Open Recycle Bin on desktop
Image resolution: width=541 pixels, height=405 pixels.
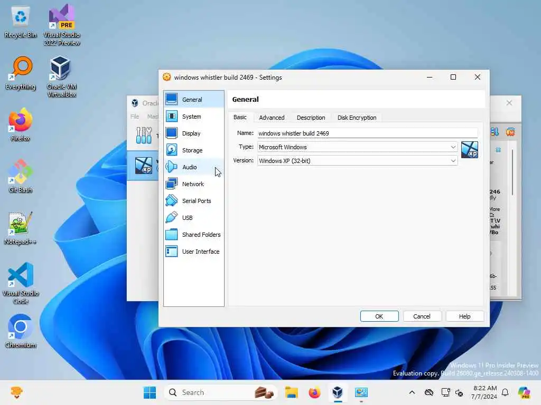[21, 22]
